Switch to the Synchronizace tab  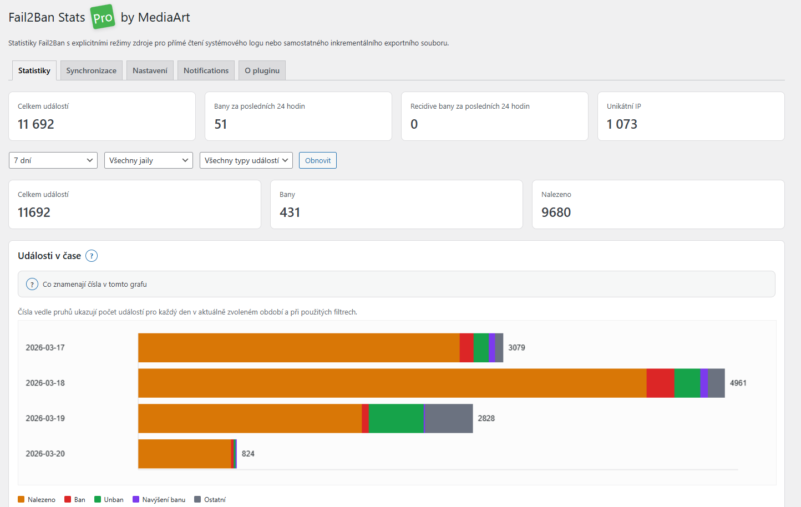point(92,70)
